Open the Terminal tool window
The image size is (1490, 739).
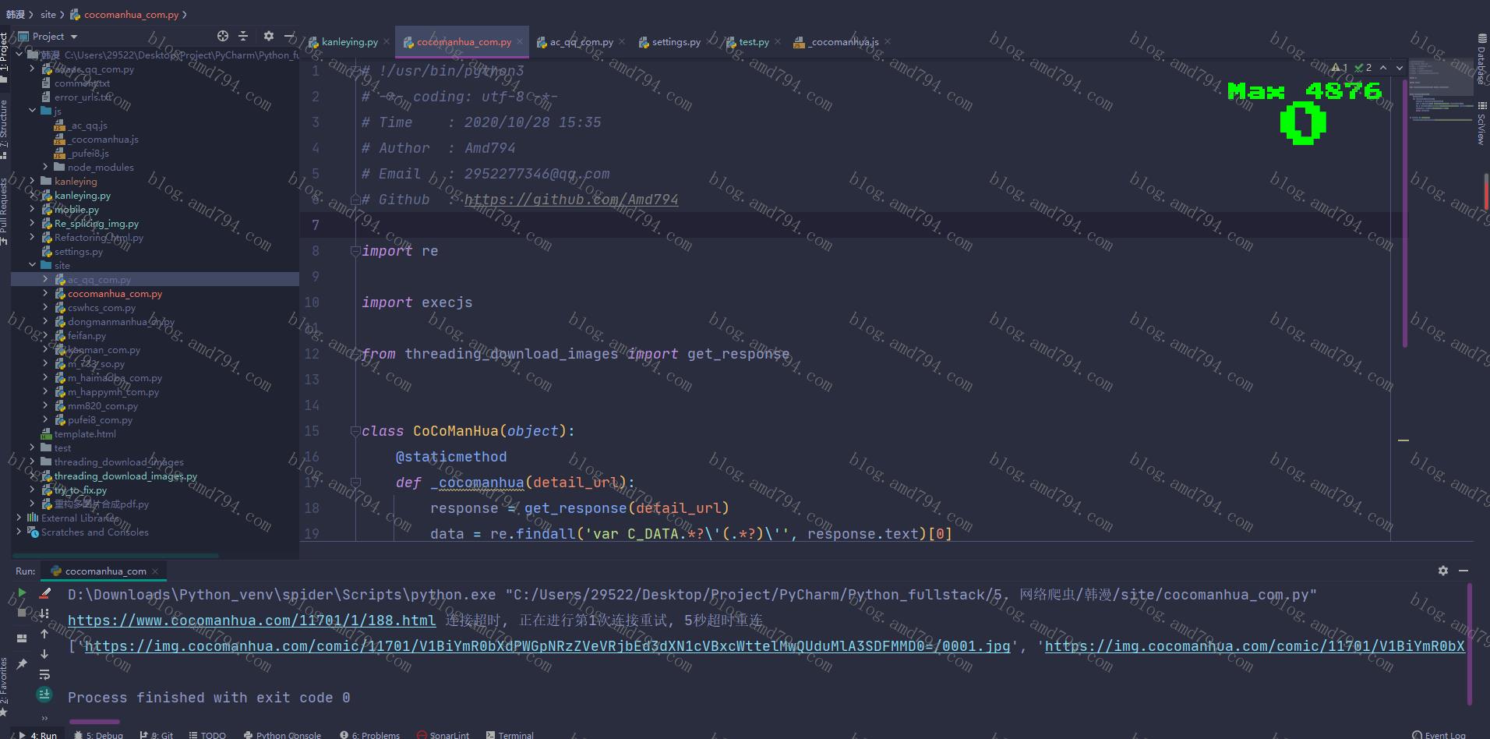coord(510,734)
